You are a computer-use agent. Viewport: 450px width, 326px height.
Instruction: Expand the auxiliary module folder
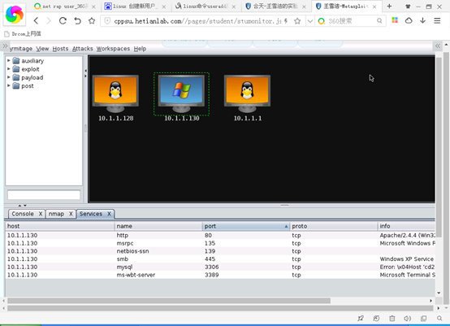pos(9,61)
